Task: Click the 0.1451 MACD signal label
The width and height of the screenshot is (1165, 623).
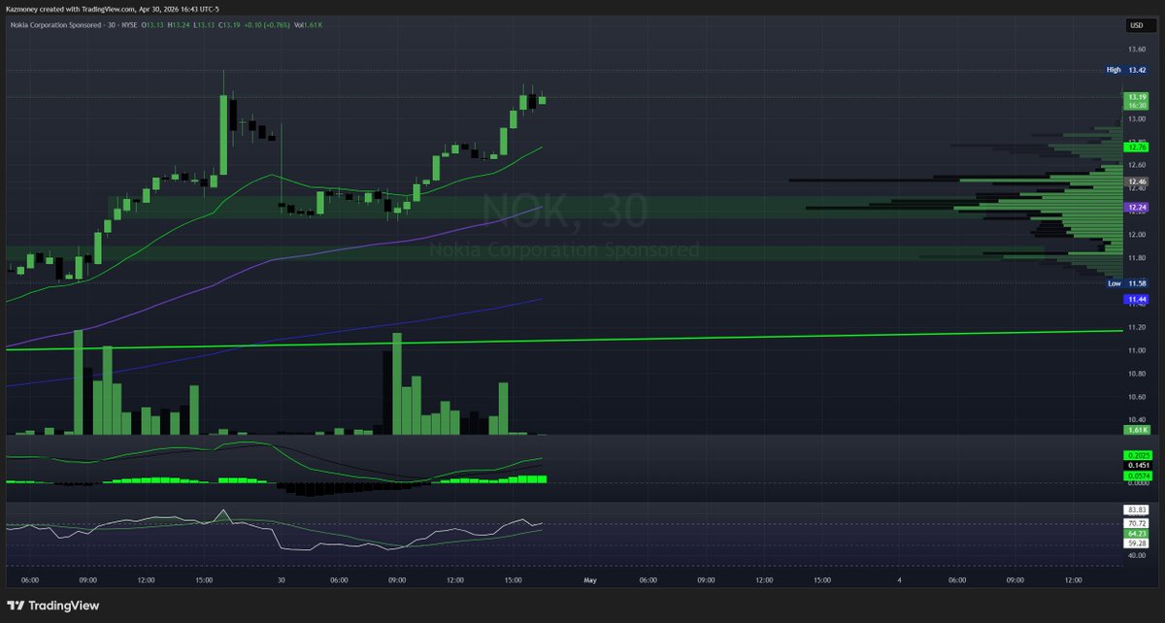Action: coord(1137,466)
